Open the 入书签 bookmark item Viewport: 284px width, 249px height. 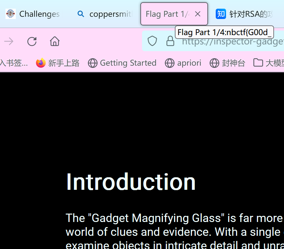point(14,63)
